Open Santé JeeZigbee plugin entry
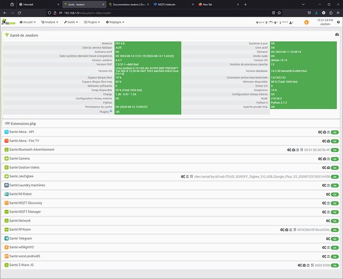 [21, 176]
